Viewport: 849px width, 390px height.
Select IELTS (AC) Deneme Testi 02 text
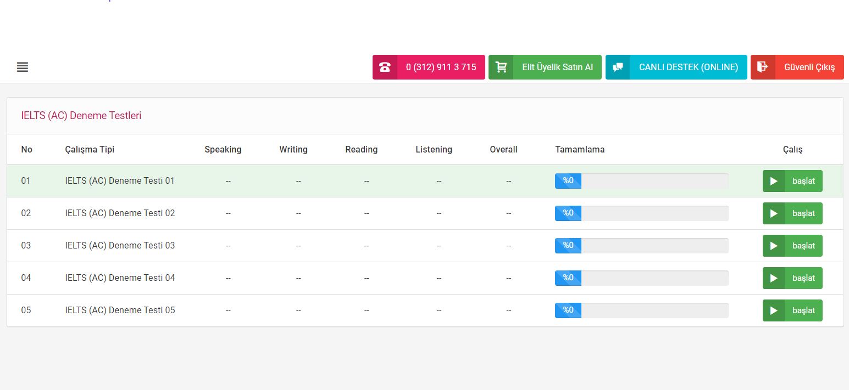[x=120, y=213]
